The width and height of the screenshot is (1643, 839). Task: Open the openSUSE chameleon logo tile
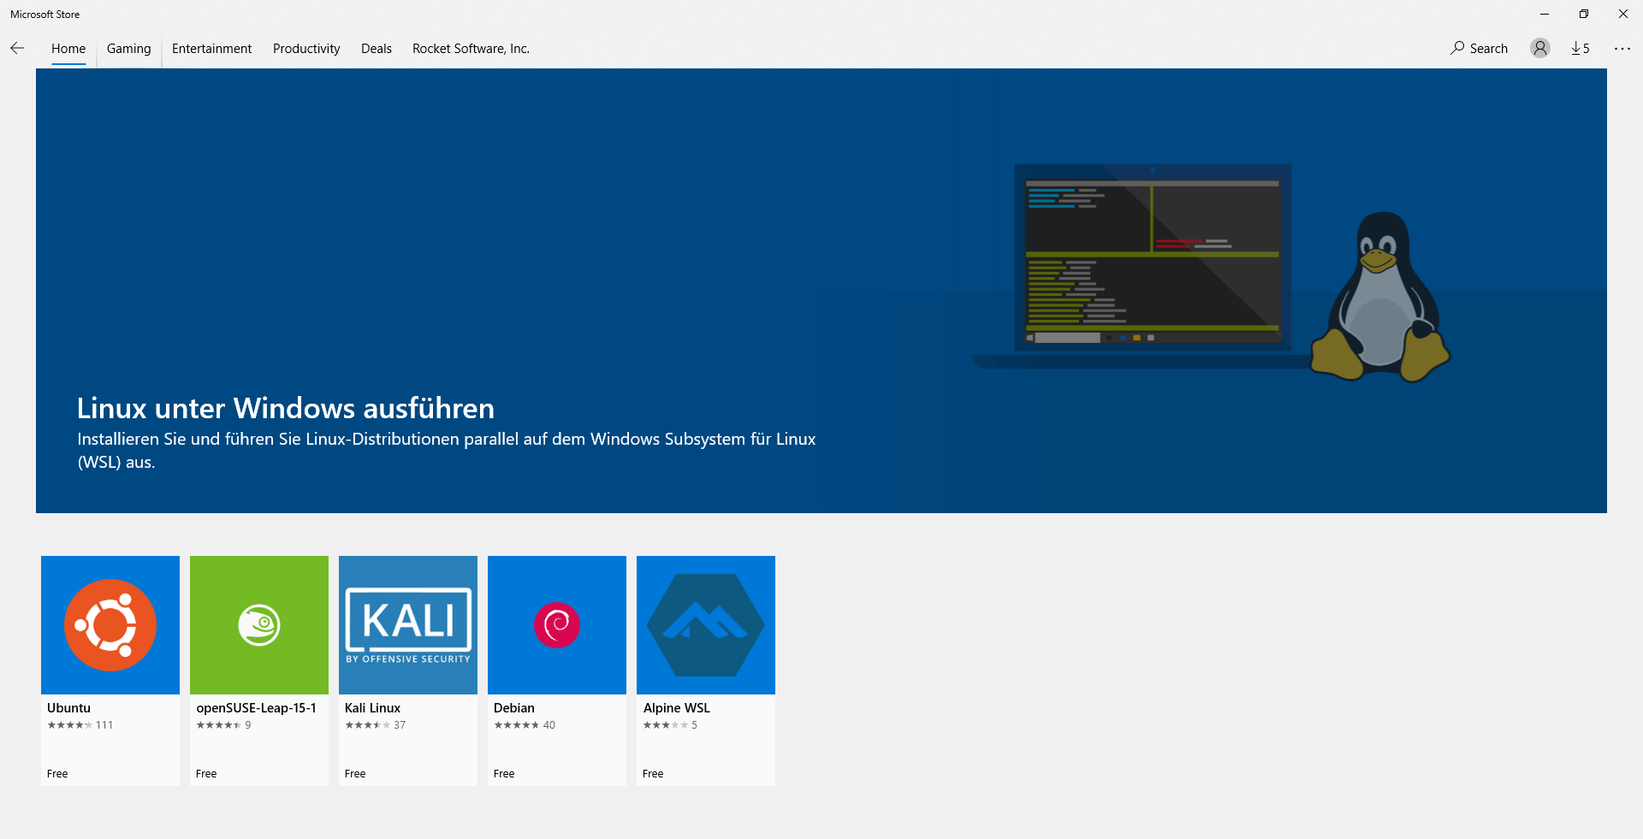259,625
